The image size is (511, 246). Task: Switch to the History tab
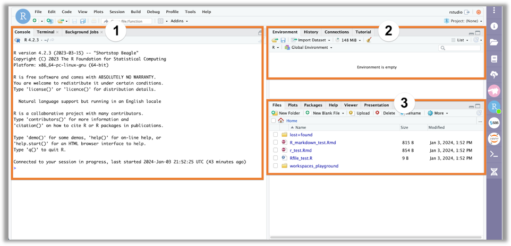[x=311, y=32]
